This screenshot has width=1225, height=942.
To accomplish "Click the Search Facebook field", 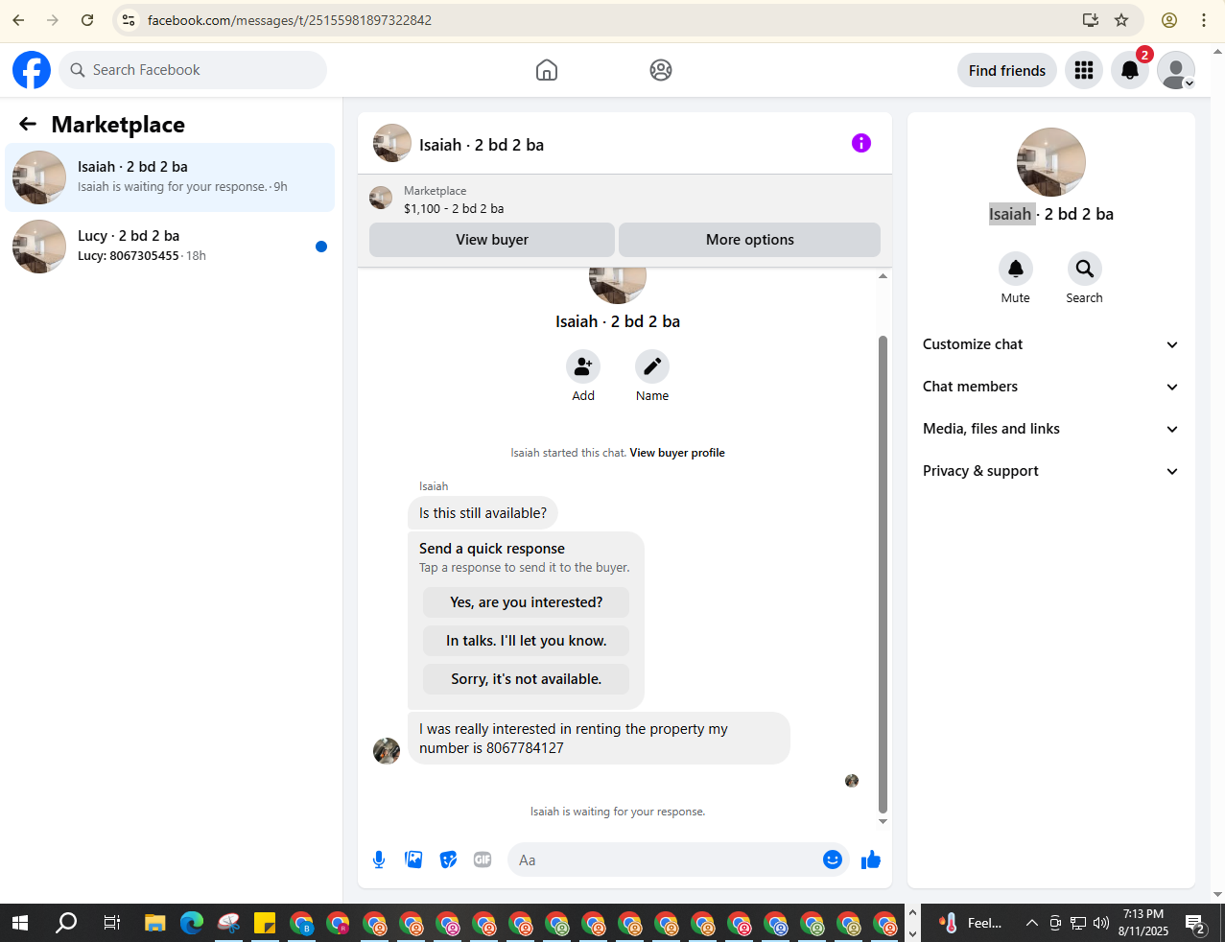I will (x=193, y=70).
